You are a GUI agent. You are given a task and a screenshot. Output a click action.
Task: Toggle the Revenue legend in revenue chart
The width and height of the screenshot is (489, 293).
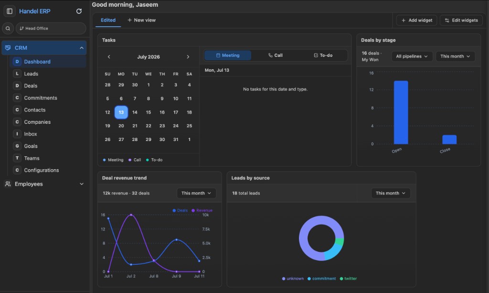[202, 211]
